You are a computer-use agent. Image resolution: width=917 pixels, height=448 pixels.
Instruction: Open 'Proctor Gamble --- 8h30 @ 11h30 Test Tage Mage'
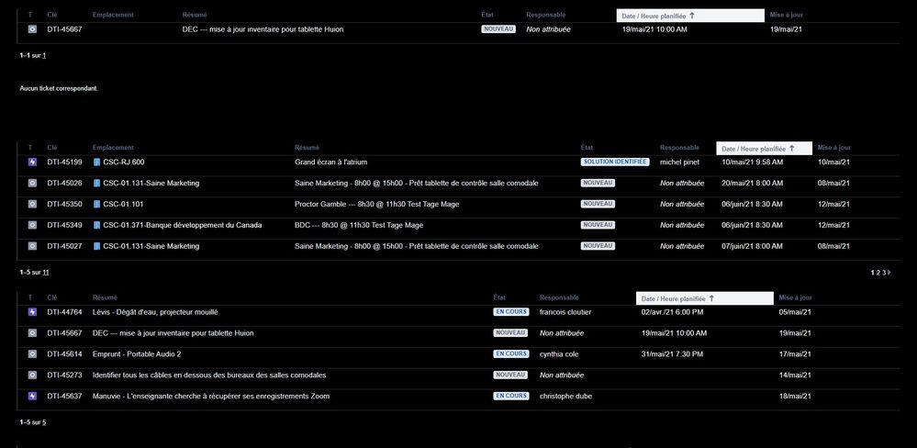[x=376, y=204]
